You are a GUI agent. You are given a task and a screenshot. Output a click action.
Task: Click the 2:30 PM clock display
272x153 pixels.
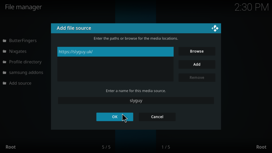pos(251,7)
